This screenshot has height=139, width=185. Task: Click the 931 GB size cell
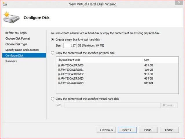(x=149, y=74)
